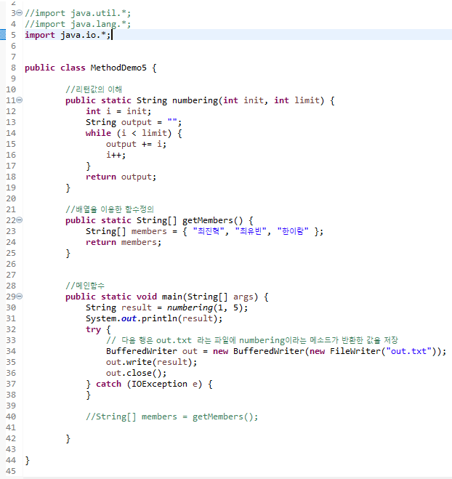The width and height of the screenshot is (452, 479).
Task: Click line number 44 in the gutter
Action: point(11,460)
